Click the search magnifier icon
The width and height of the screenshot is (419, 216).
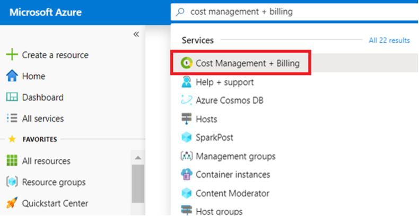(x=181, y=12)
